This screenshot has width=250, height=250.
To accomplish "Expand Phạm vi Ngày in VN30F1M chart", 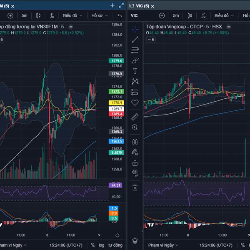I will click(x=13, y=245).
